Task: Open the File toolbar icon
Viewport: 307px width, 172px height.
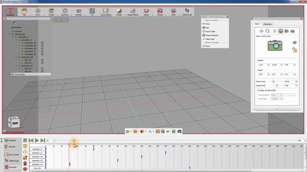Action: click(24, 11)
